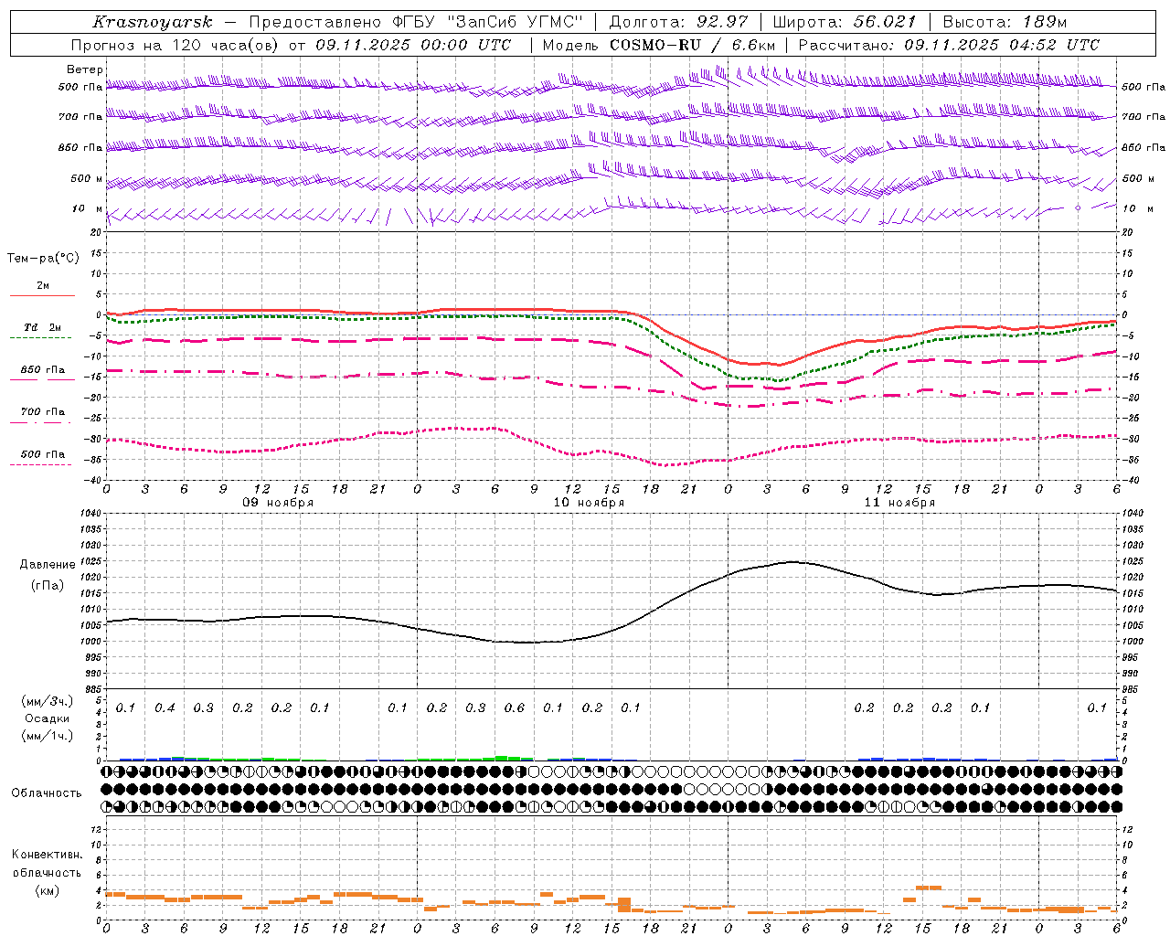1170x936 pixels.
Task: Click the 'Облачность' cloud cover label
Action: point(47,793)
